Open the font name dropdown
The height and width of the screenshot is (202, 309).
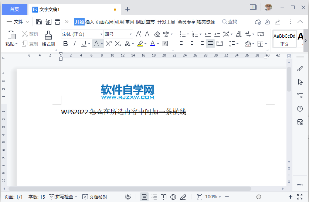tap(101, 34)
